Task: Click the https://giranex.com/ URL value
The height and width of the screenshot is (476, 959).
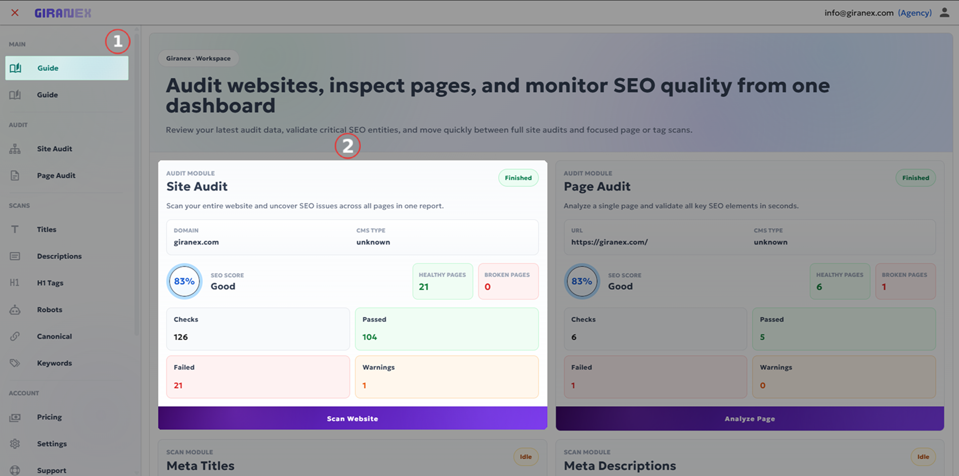Action: (x=609, y=242)
